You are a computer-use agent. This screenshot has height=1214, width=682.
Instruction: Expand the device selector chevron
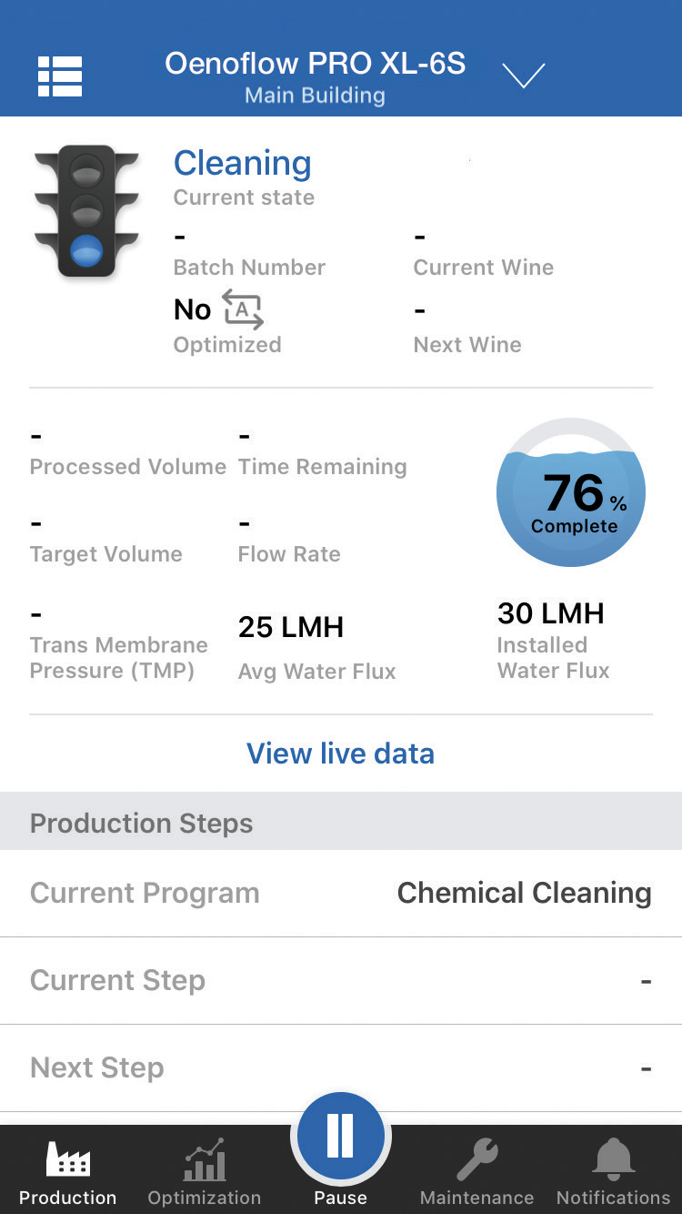pos(524,76)
